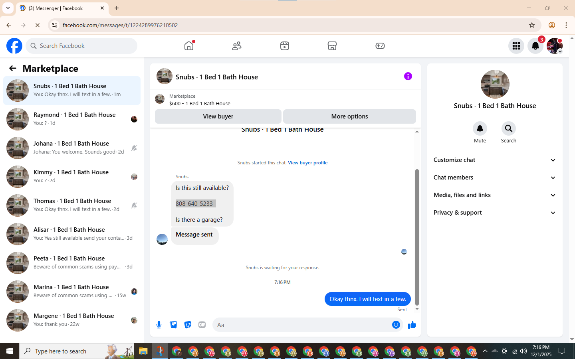The width and height of the screenshot is (575, 359).
Task: Open the account profile picture menu
Action: click(555, 46)
